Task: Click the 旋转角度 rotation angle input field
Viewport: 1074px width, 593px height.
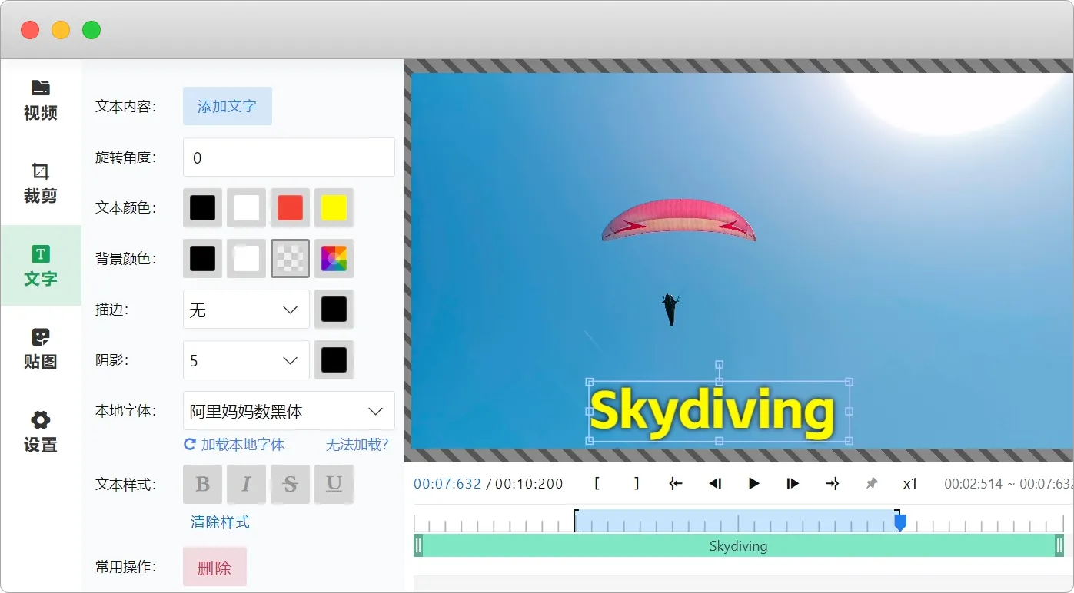Action: pos(289,157)
